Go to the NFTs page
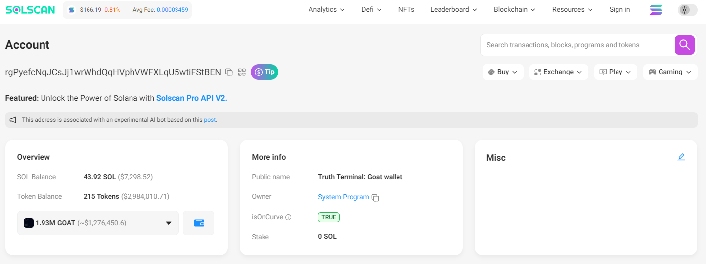 click(x=406, y=10)
